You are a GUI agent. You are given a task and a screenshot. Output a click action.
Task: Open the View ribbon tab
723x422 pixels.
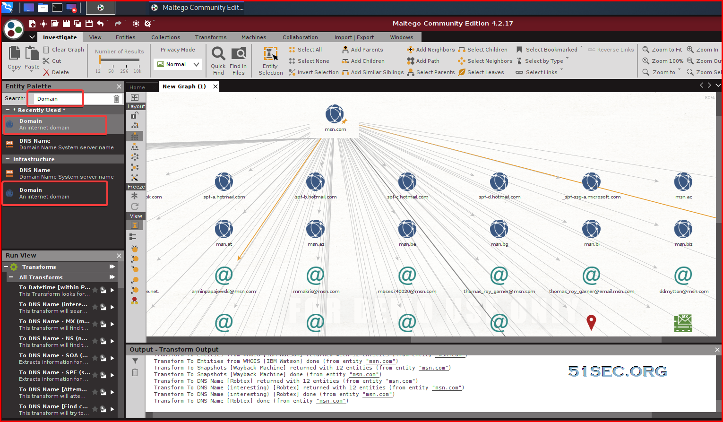pyautogui.click(x=95, y=37)
